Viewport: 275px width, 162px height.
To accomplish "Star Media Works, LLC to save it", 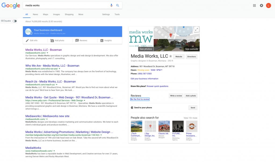I will click(171, 56).
